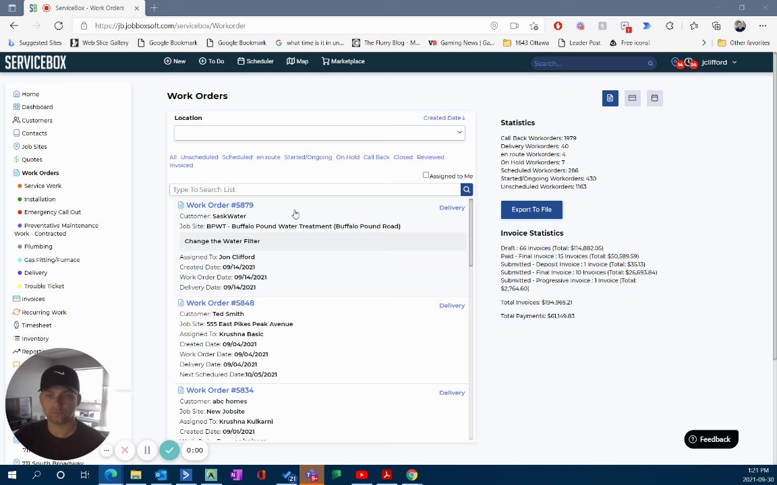Open the Dashboard sidebar item
The image size is (777, 485).
[x=32, y=107]
